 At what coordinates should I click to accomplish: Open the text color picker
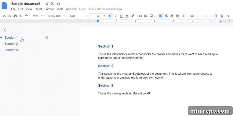127,16
